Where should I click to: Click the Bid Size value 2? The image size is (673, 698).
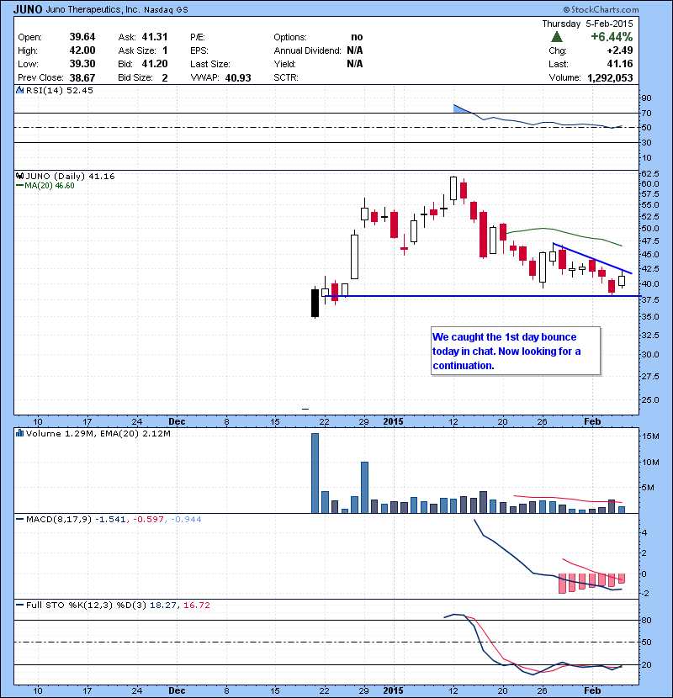165,78
